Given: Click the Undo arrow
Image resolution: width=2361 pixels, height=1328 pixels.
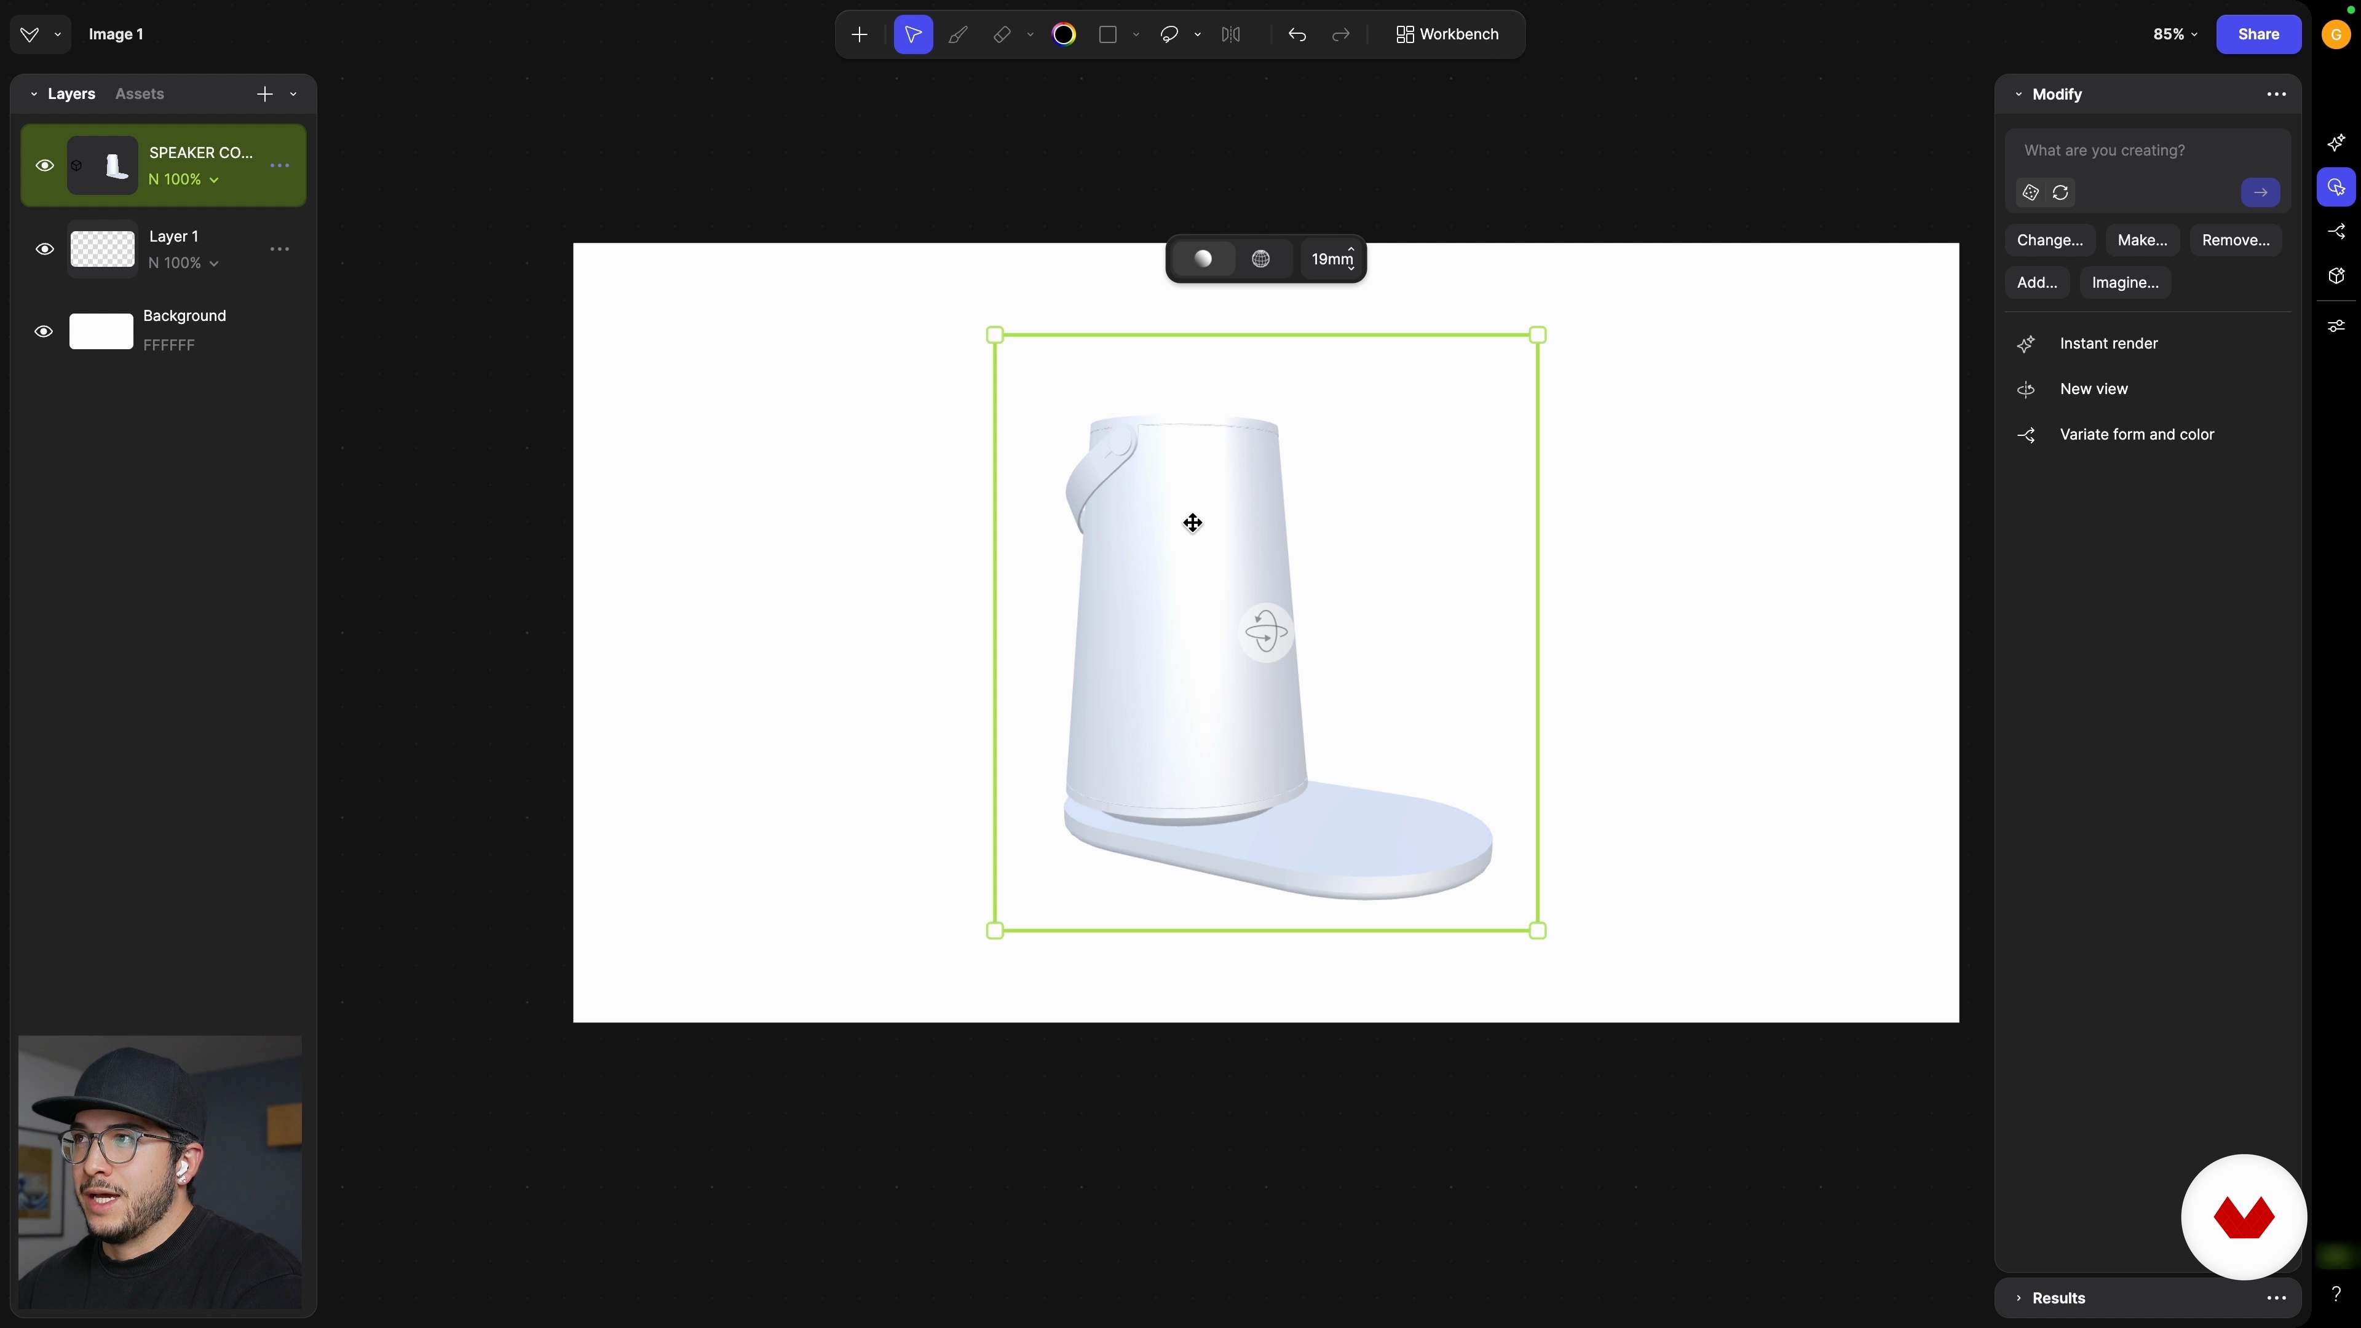Looking at the screenshot, I should coord(1297,35).
